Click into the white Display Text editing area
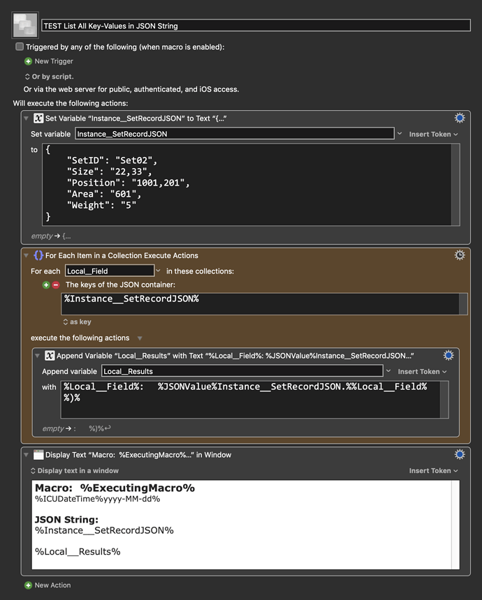The width and height of the screenshot is (482, 600). [x=242, y=525]
